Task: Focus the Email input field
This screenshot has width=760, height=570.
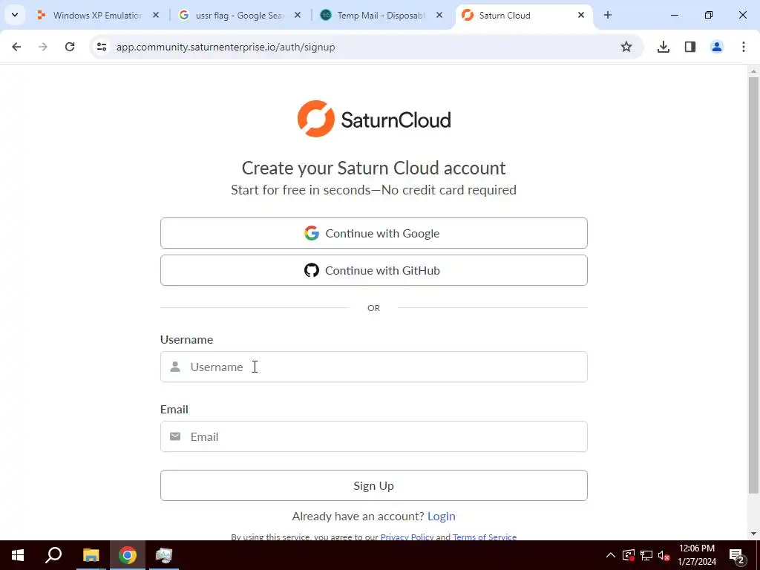Action: pos(374,436)
